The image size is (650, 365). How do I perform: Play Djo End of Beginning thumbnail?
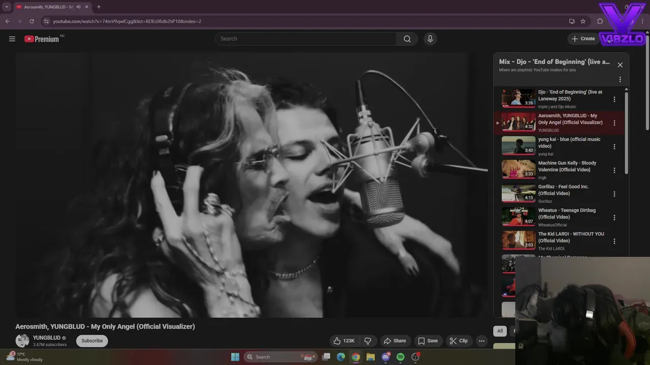pyautogui.click(x=518, y=98)
